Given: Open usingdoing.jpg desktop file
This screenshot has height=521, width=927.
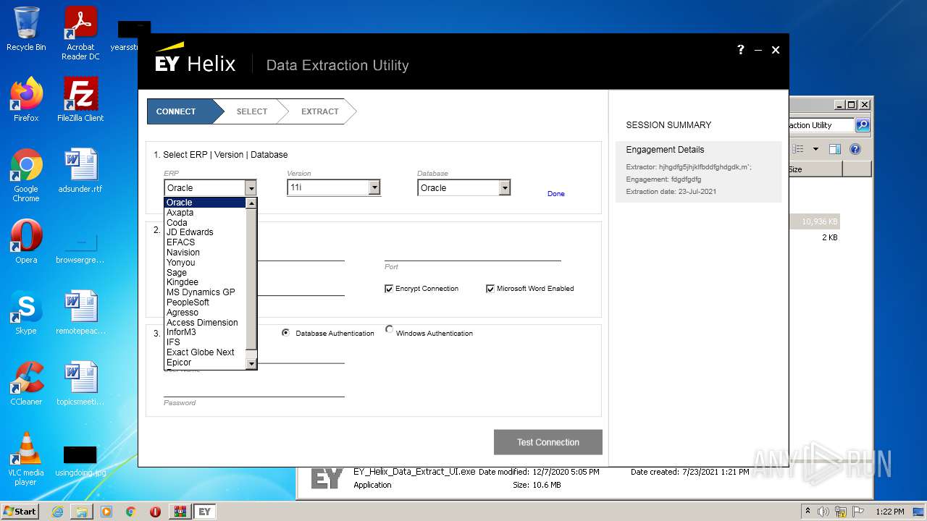Looking at the screenshot, I should (80, 460).
